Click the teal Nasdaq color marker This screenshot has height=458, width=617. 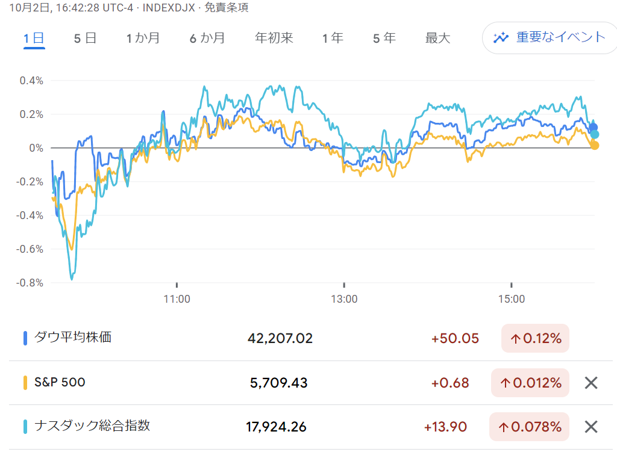pos(25,427)
